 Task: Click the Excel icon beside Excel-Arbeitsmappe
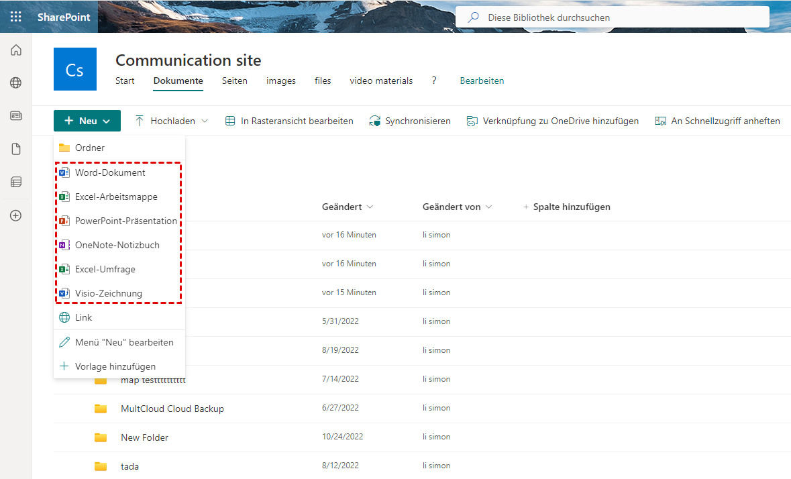(x=64, y=197)
